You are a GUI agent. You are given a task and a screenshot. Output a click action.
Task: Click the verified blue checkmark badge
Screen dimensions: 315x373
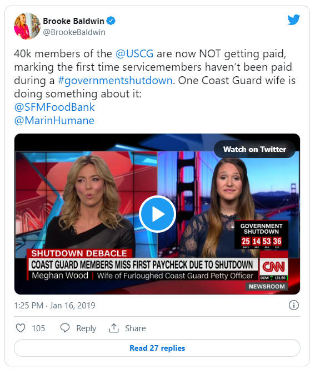pyautogui.click(x=111, y=21)
